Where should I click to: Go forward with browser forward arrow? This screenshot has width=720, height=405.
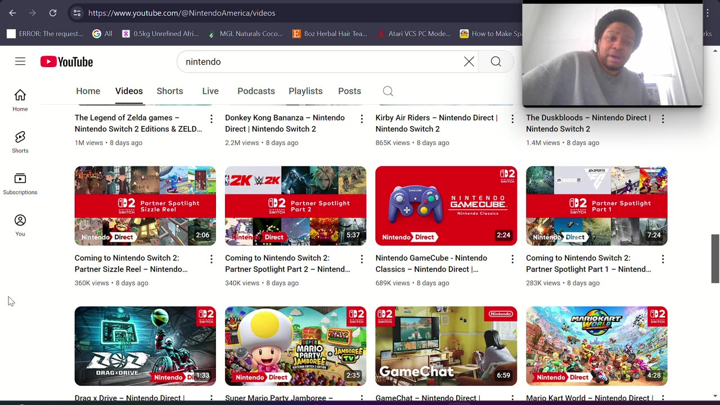click(32, 12)
